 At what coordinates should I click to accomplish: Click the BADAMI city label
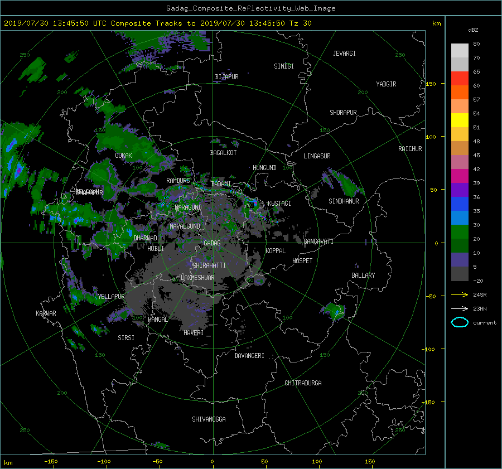click(221, 184)
